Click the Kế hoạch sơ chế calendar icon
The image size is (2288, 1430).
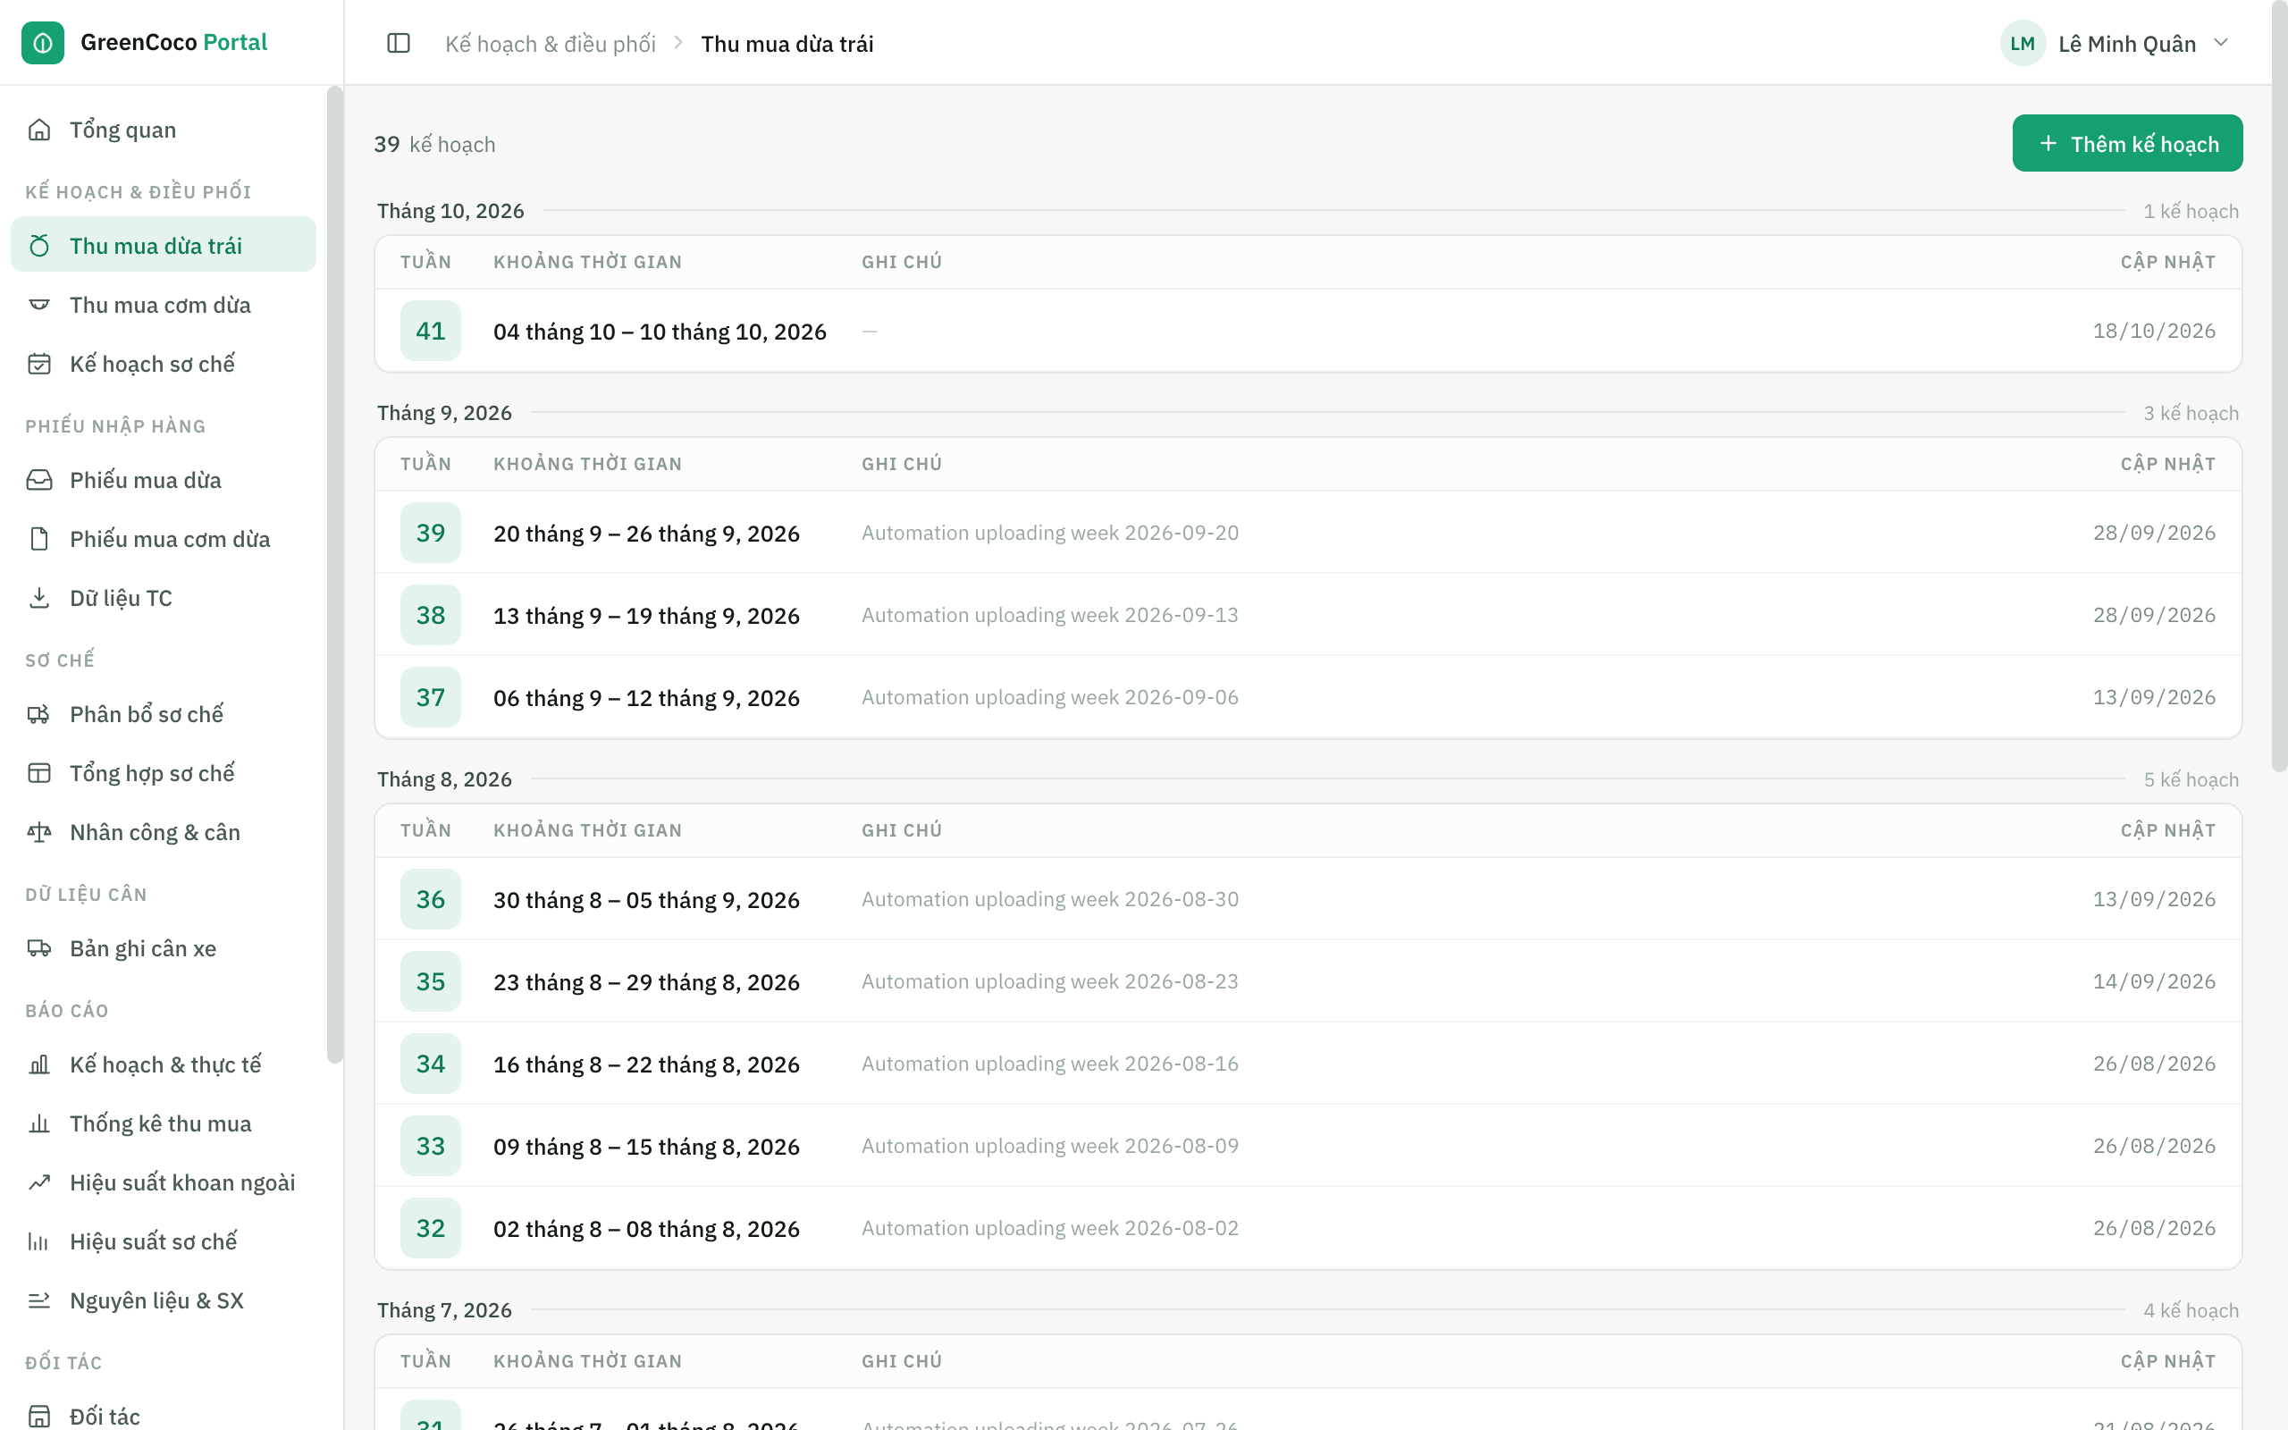[x=38, y=364]
